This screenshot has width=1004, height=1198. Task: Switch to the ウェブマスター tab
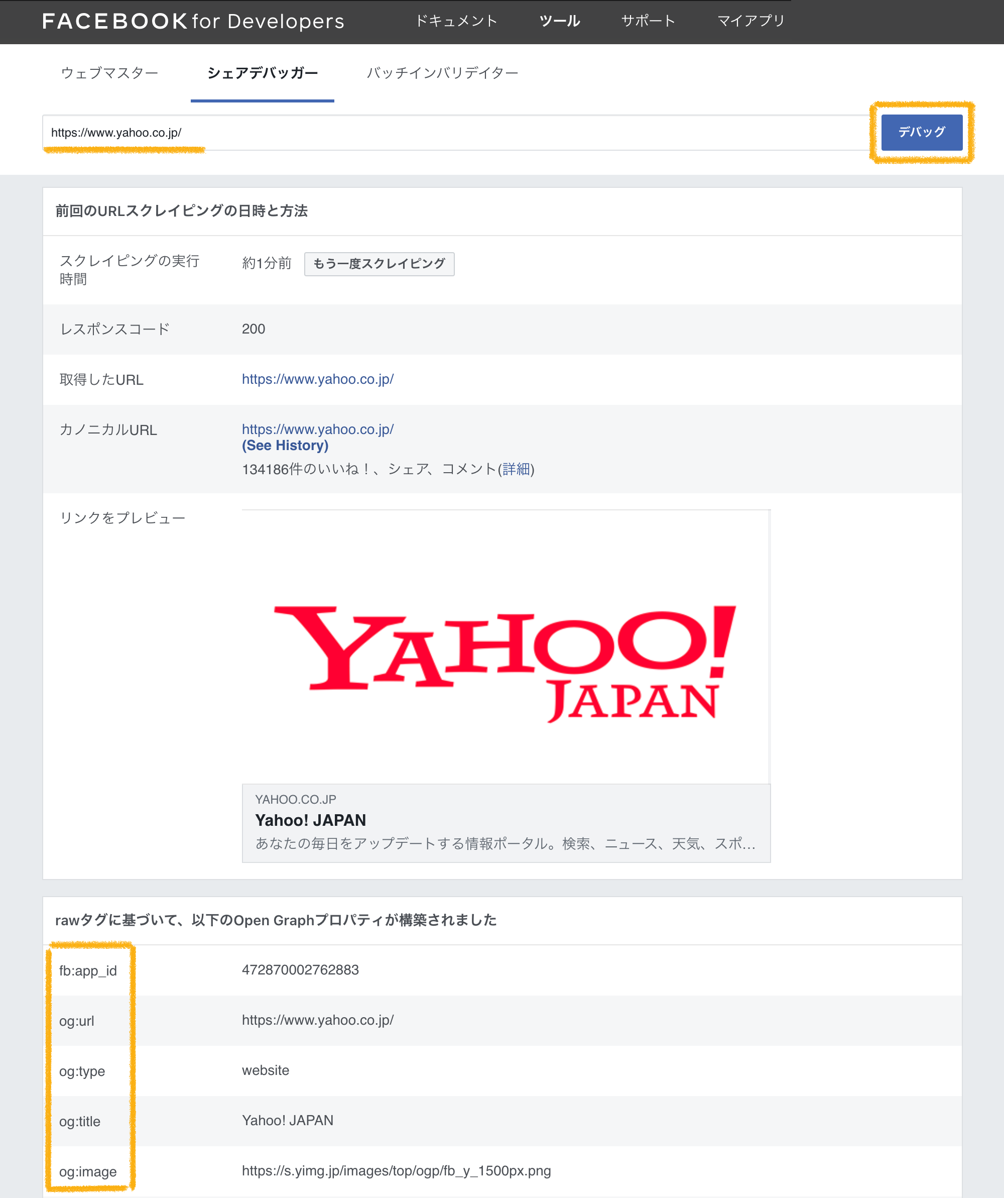pos(109,73)
